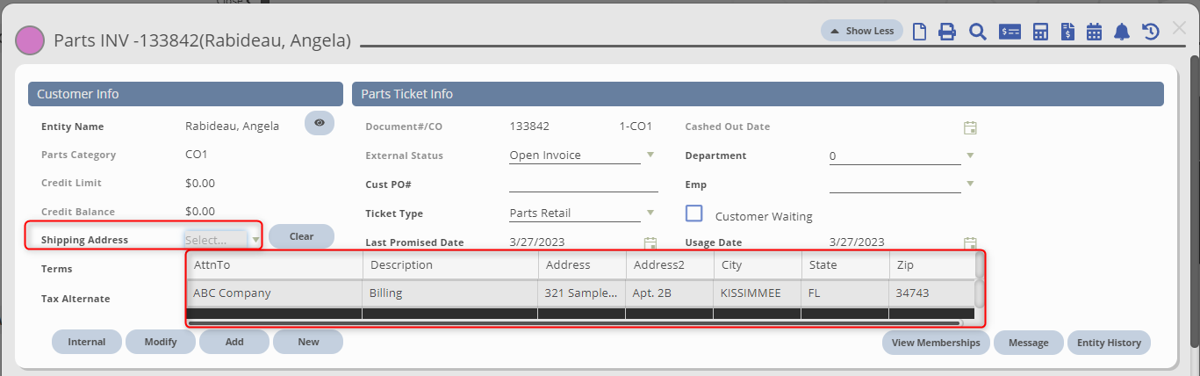Click the notification bell icon

click(x=1122, y=32)
